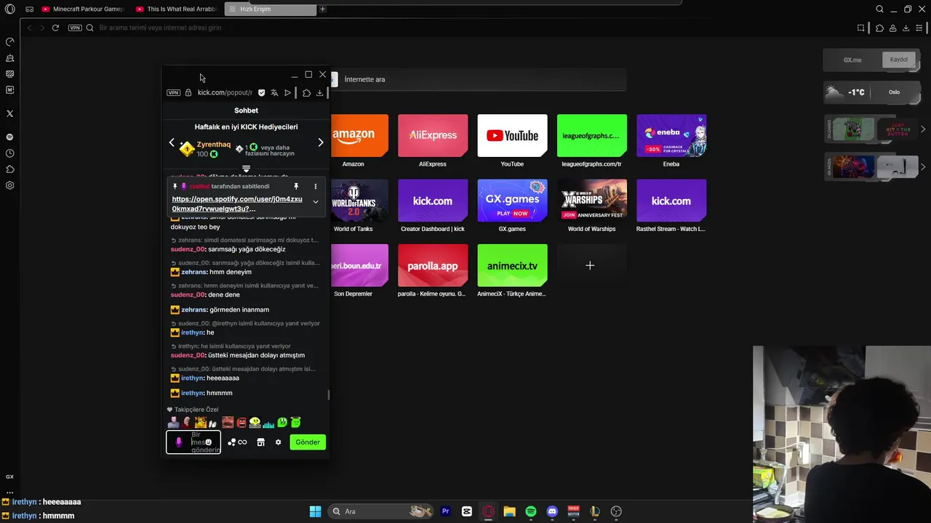
Task: Open Premiere Pro from the taskbar
Action: [446, 511]
